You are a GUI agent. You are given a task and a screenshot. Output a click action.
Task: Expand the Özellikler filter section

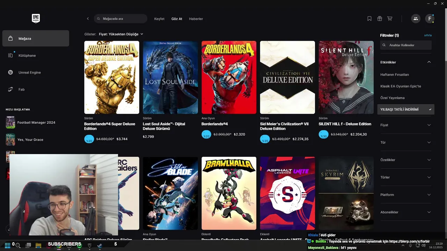(x=406, y=160)
